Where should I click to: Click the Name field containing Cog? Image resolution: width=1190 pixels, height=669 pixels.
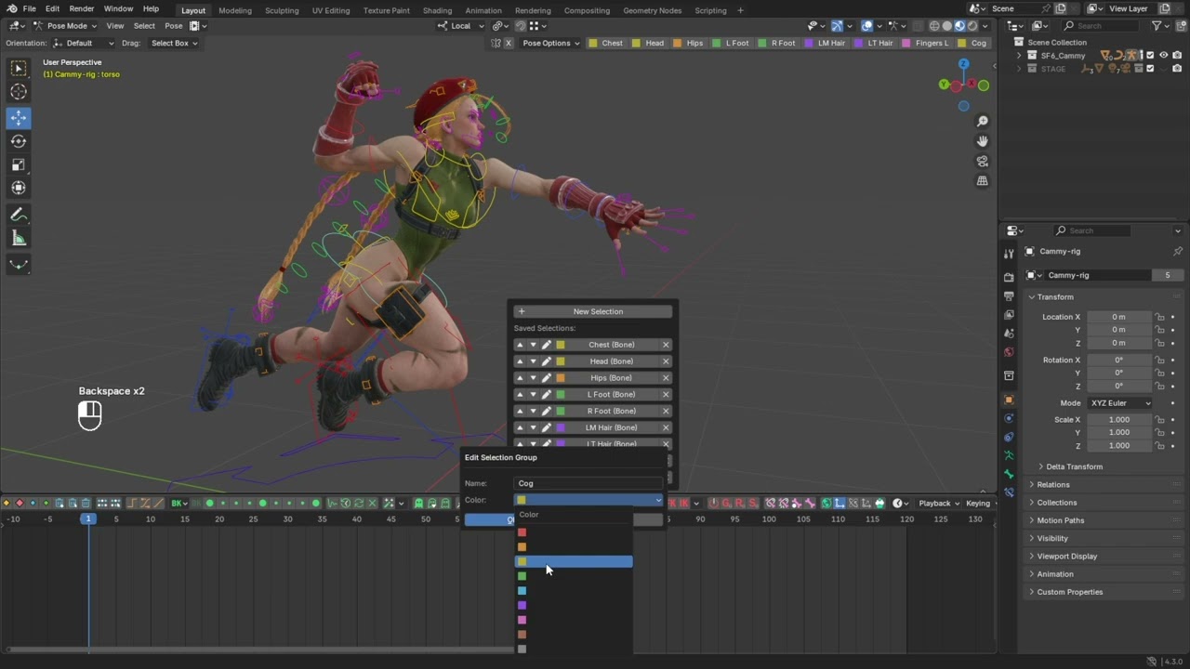tap(588, 483)
